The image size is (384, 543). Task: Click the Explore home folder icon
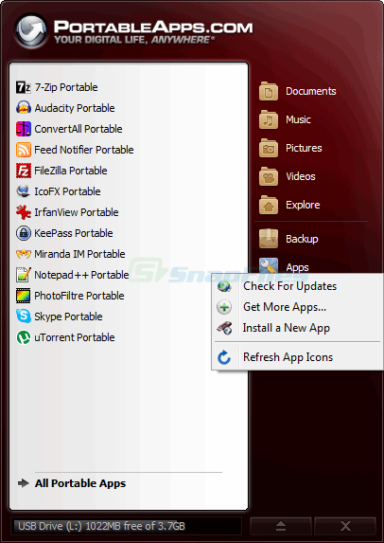(x=269, y=205)
